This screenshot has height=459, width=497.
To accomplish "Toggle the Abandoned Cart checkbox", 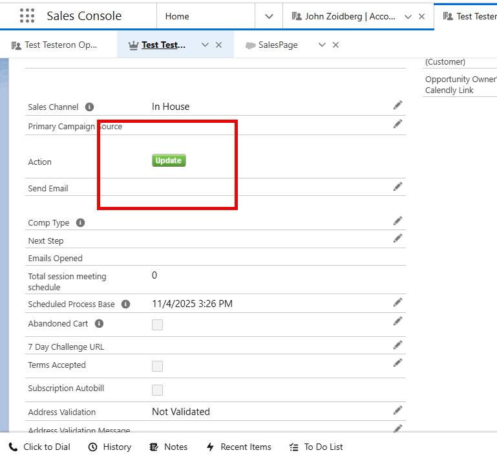I will pos(157,325).
